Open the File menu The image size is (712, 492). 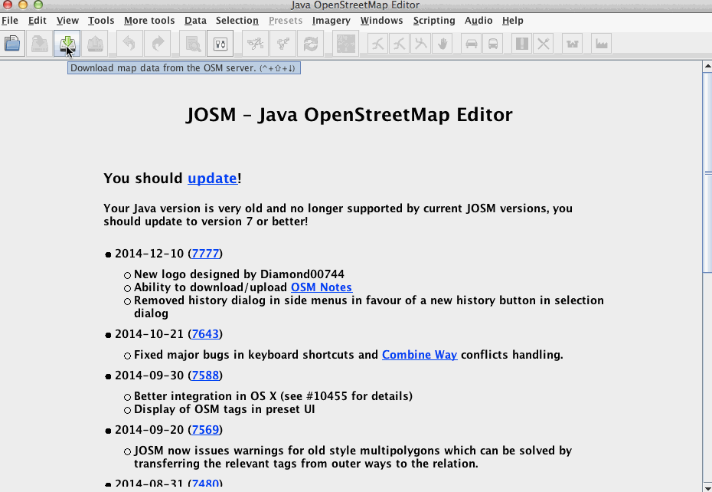[x=10, y=21]
